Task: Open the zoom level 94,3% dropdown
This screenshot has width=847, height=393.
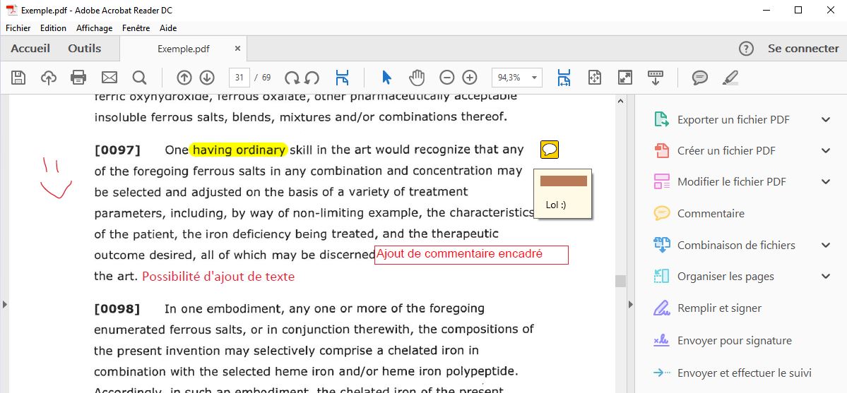Action: click(x=534, y=78)
